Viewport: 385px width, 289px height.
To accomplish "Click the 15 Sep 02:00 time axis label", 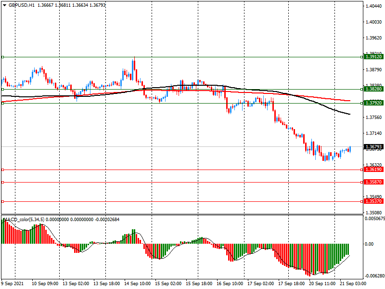I will tap(168, 284).
